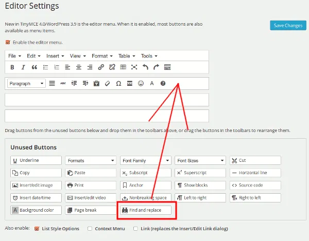Click the Insert link icon
The height and width of the screenshot is (241, 309).
(101, 67)
